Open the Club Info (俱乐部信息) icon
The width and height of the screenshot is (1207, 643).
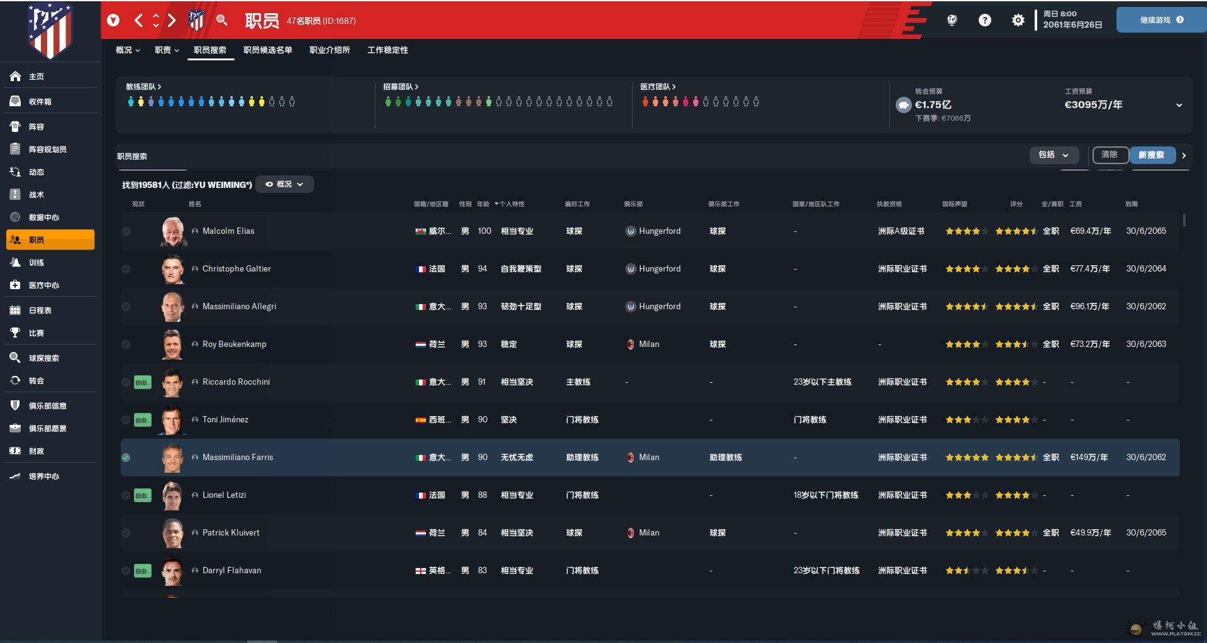click(x=15, y=405)
